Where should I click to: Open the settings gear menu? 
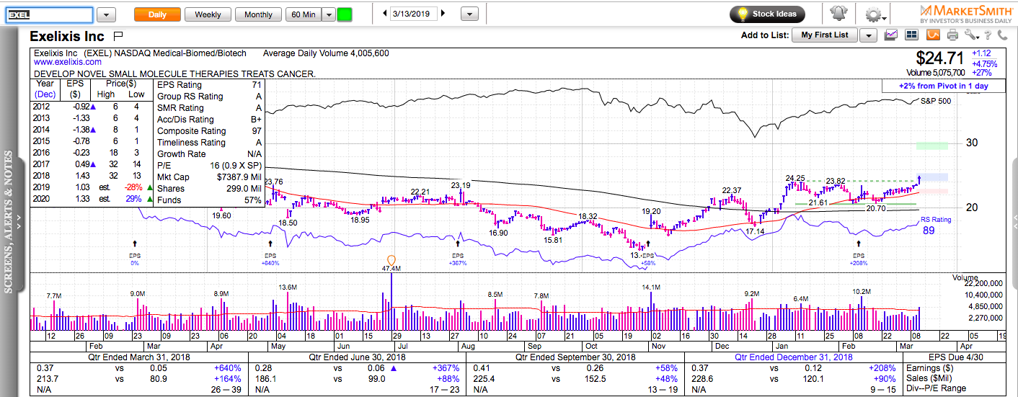pos(875,14)
